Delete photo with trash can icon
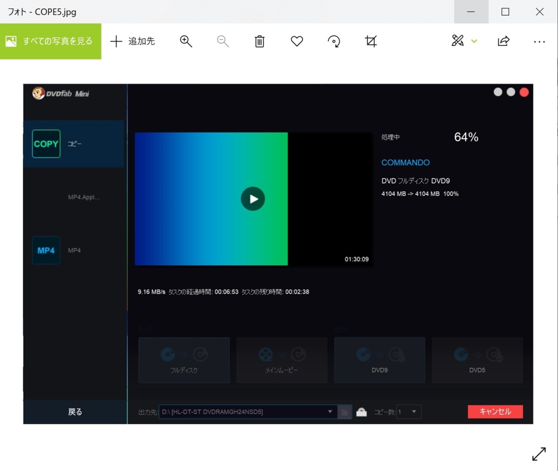The height and width of the screenshot is (471, 558). (260, 41)
